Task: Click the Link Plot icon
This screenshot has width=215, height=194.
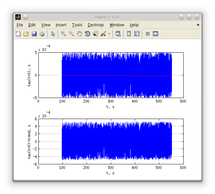Action: pos(118,34)
